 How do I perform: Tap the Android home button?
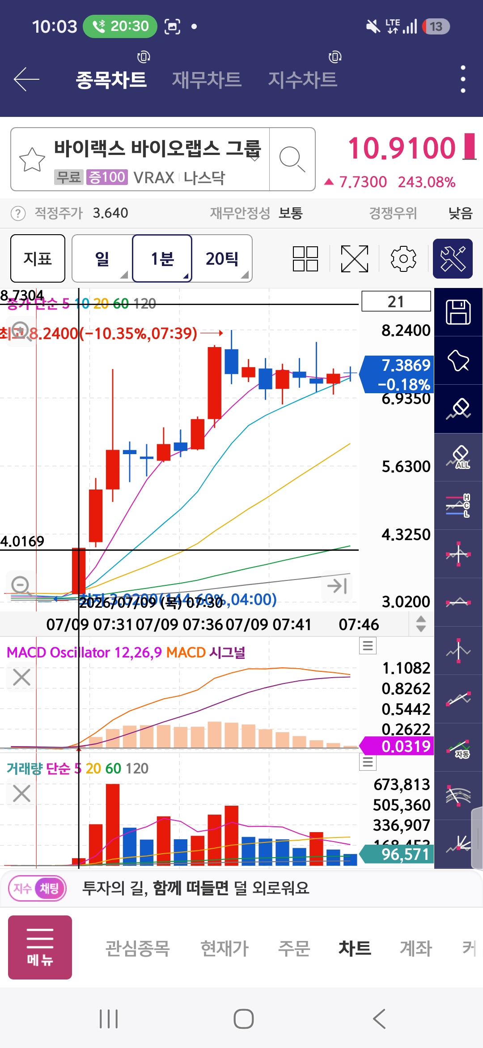click(x=244, y=1019)
